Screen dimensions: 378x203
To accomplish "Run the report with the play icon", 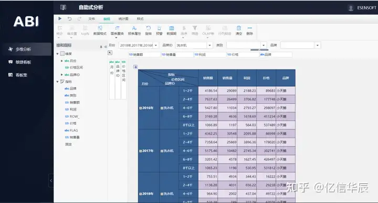I will pos(60,18).
